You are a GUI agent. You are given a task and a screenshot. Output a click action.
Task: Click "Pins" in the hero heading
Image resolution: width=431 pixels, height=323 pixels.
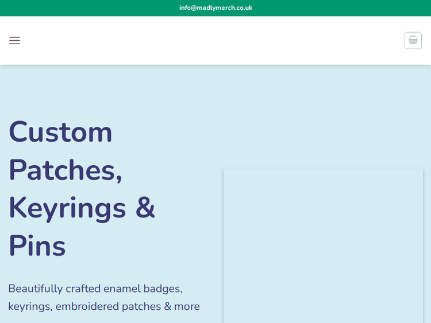tap(37, 246)
